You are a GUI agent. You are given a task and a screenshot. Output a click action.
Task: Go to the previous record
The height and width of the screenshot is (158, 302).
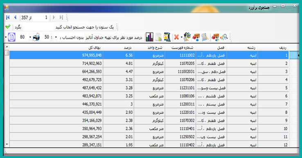point(16,18)
